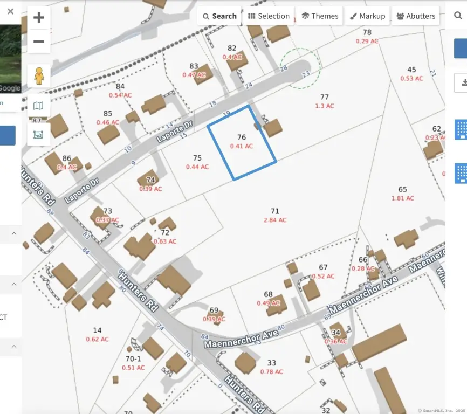467x414 pixels.
Task: Click the Abutters button
Action: [x=415, y=16]
